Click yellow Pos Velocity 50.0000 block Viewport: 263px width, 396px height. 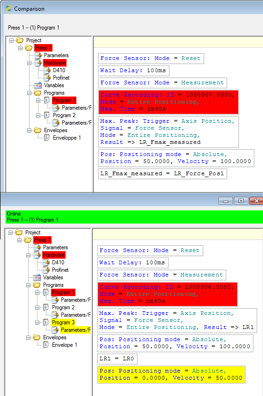[171, 374]
